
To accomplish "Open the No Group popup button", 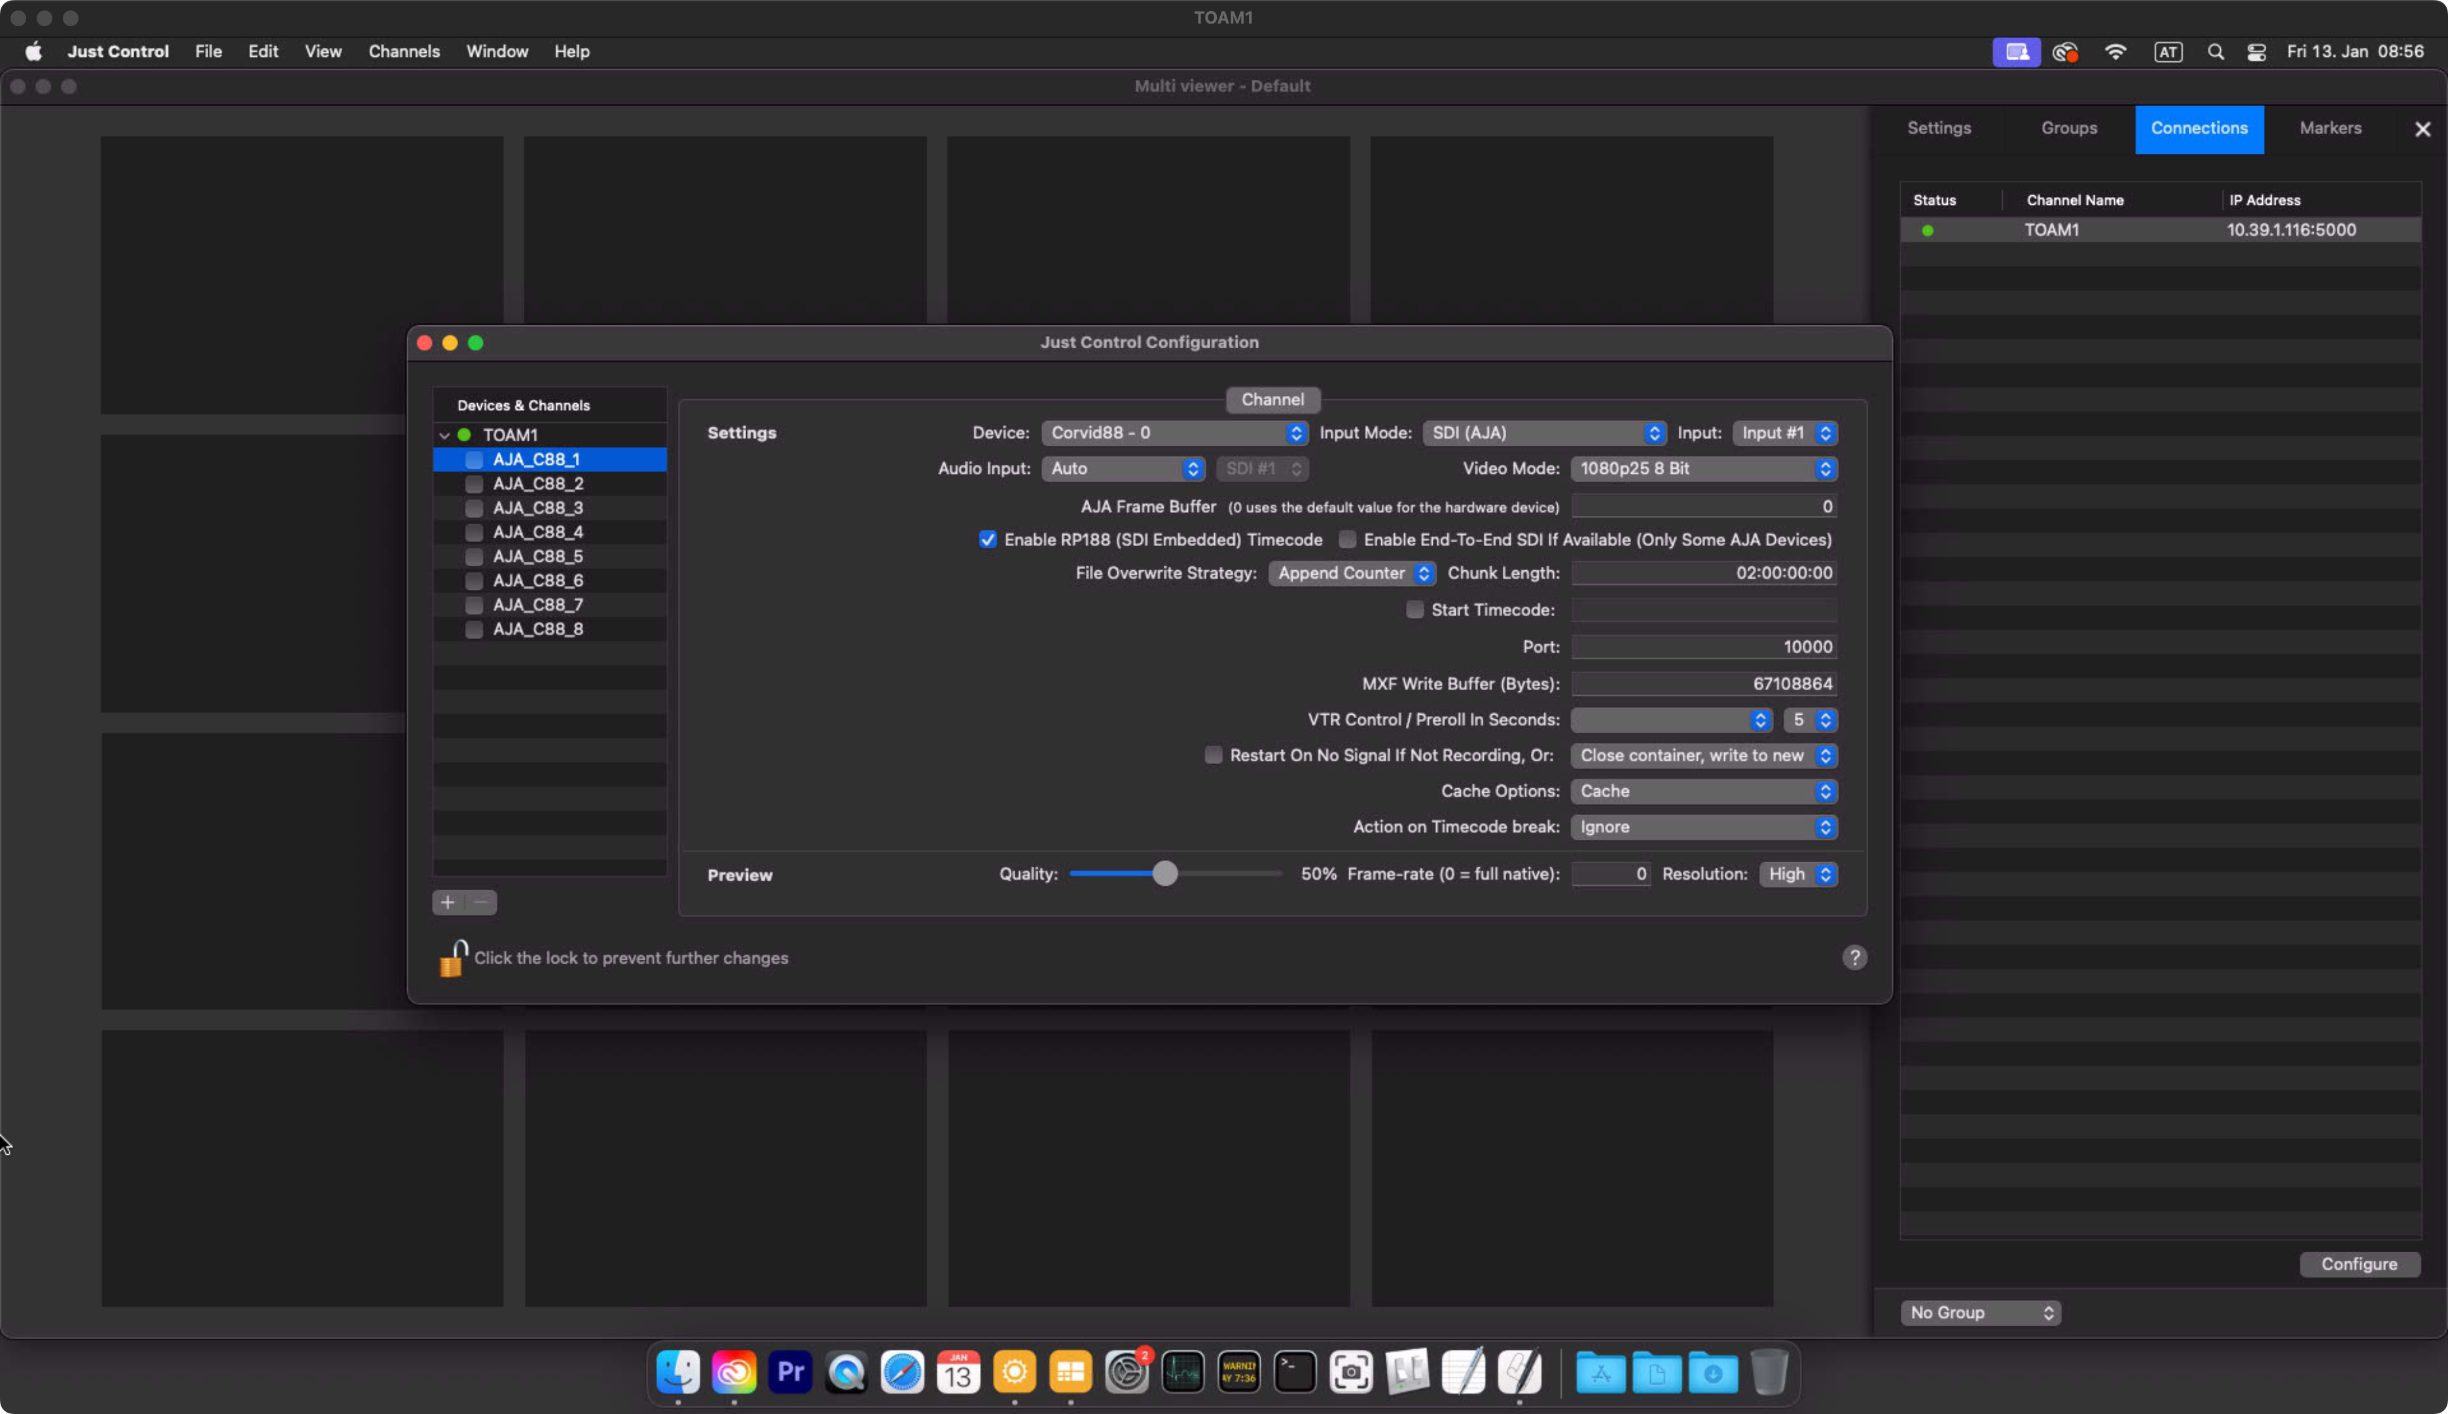I will tap(1981, 1313).
